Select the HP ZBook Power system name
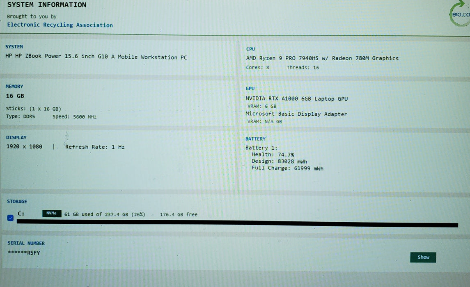This screenshot has width=470, height=287. tap(96, 56)
